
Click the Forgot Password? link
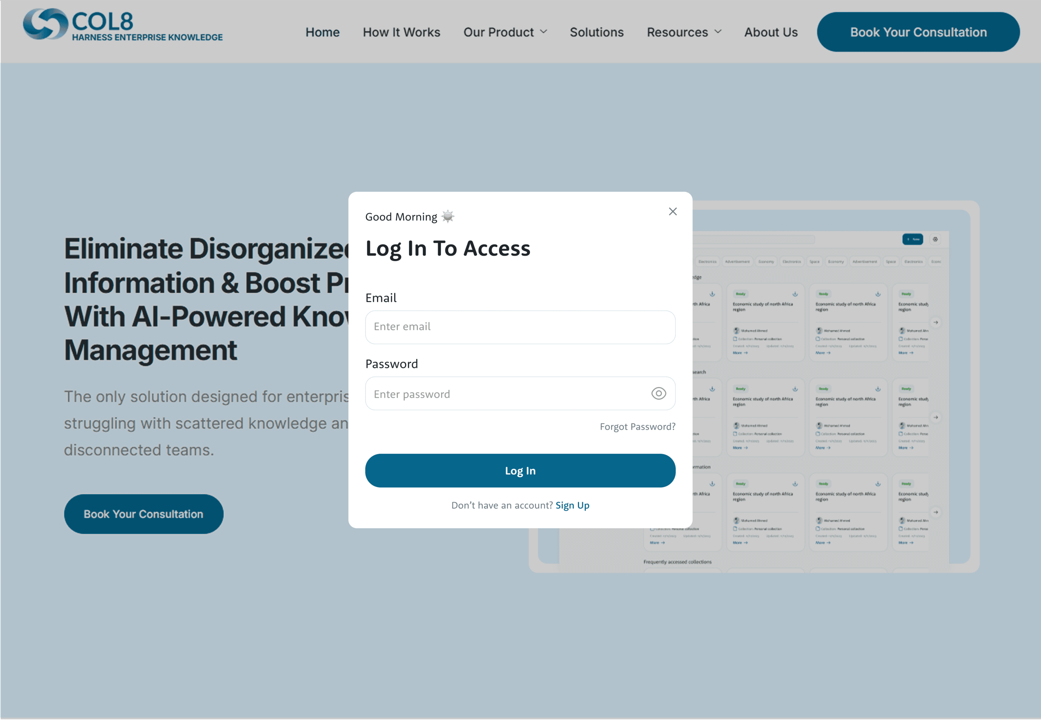coord(637,427)
